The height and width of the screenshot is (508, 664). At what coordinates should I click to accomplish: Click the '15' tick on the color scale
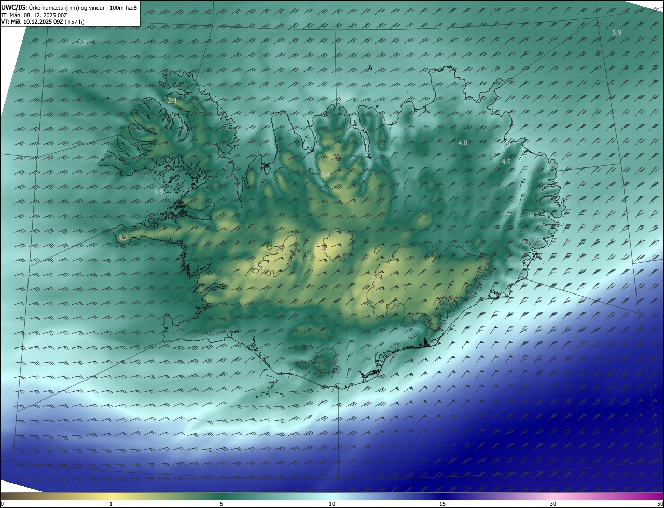pyautogui.click(x=442, y=504)
